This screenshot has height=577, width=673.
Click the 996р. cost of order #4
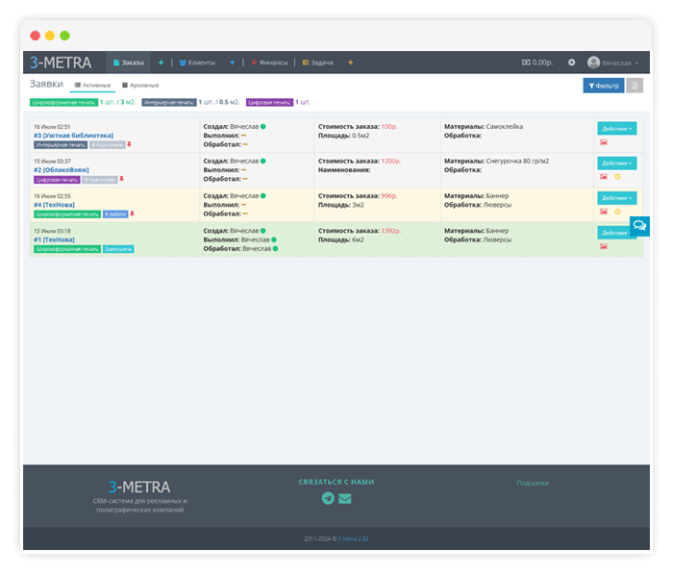388,196
